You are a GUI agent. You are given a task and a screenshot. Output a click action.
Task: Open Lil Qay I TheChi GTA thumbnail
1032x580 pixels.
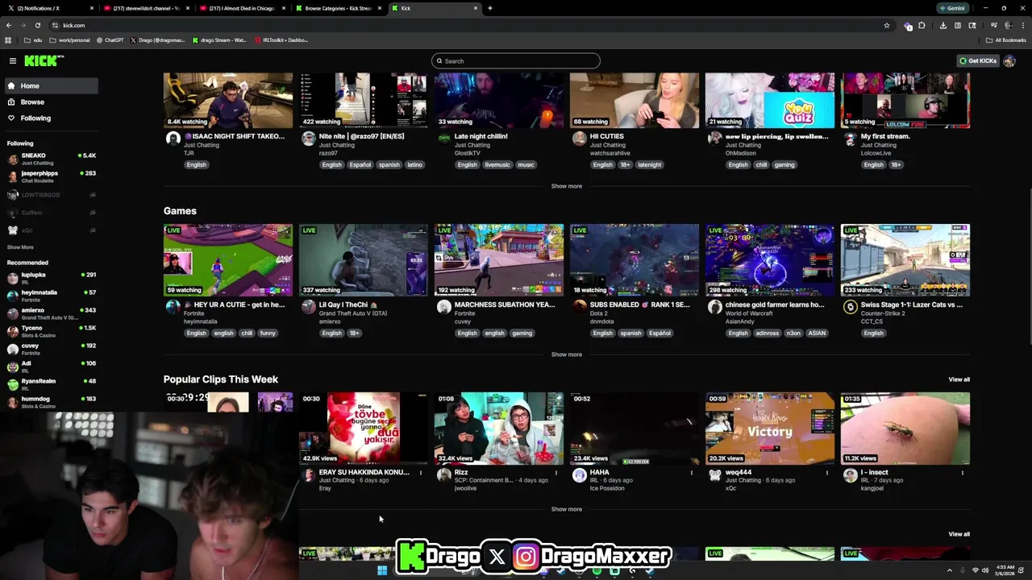364,260
